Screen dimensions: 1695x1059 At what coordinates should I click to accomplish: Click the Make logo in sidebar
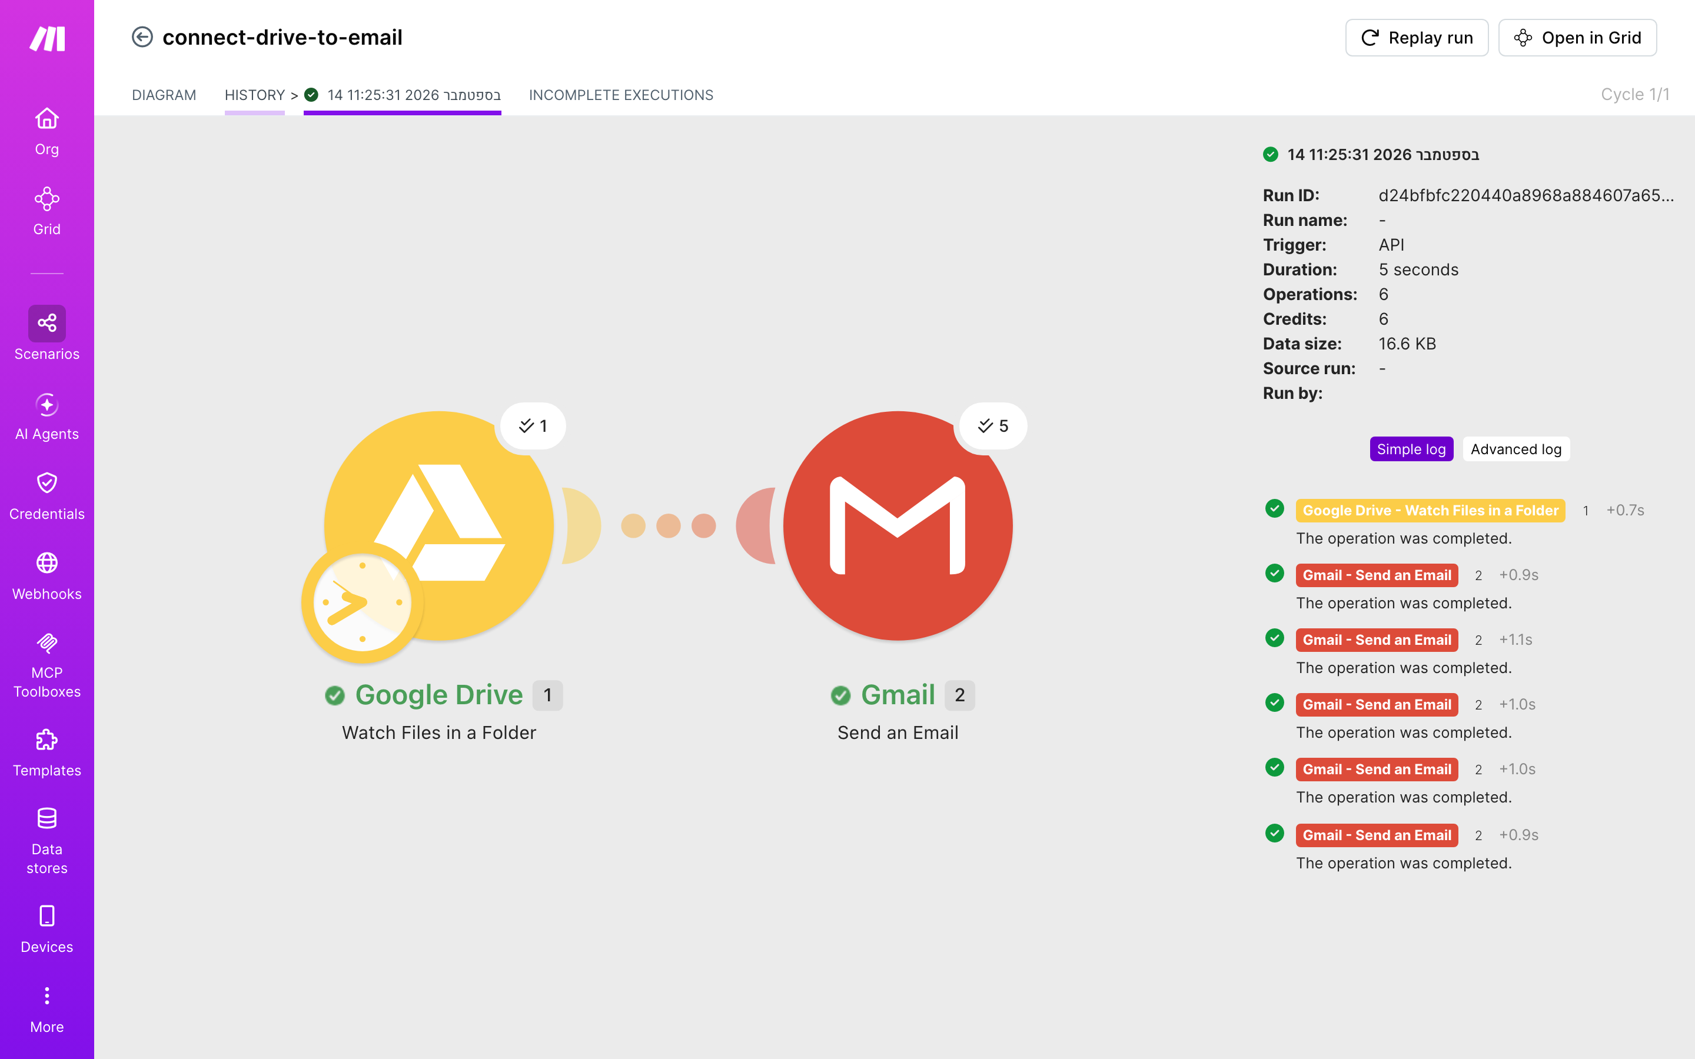pyautogui.click(x=47, y=38)
